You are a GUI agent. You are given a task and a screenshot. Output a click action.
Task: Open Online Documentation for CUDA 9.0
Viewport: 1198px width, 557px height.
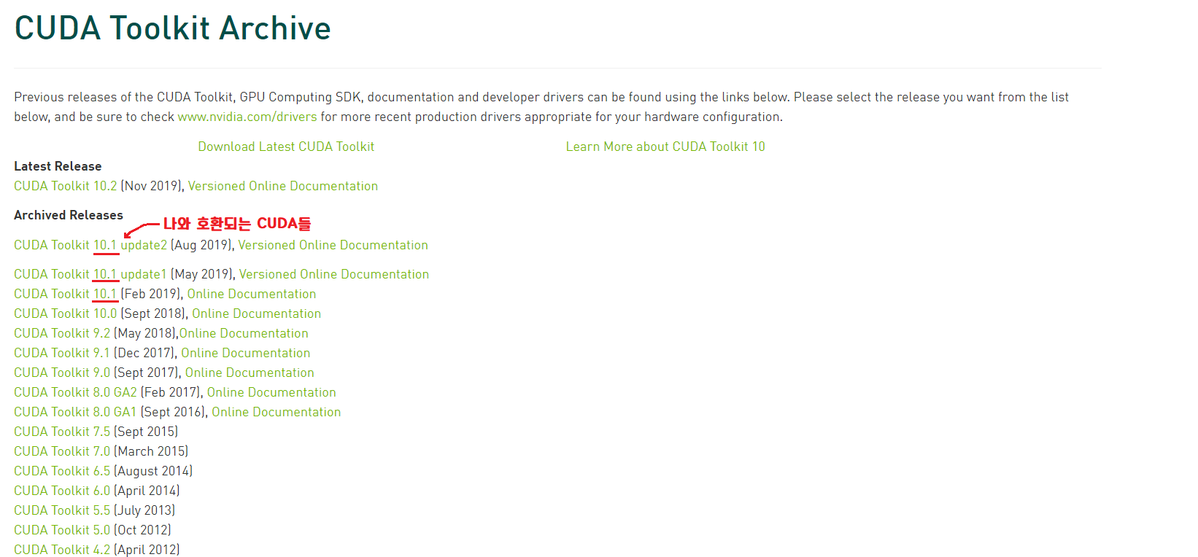[x=250, y=373]
